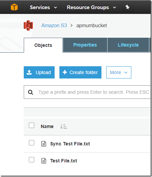Image resolution: width=152 pixels, height=177 pixels.
Task: Follow the Amazon S3 breadcrumb link
Action: pos(54,25)
